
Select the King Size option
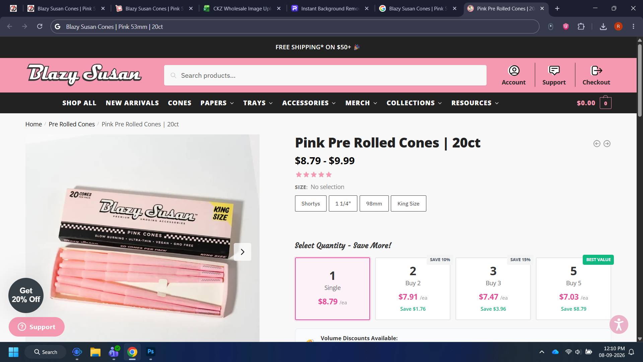pos(408,203)
